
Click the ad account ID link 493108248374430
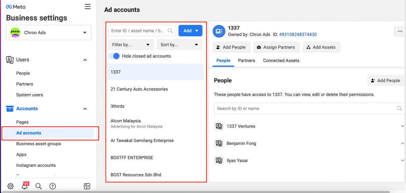(298, 34)
